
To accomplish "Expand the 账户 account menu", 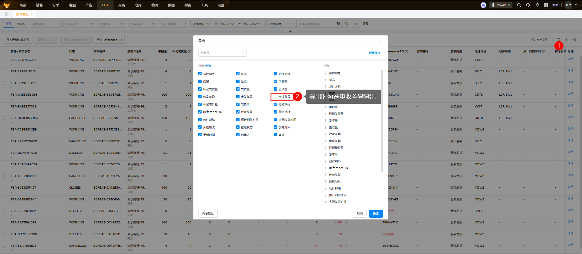I will pos(571,5).
